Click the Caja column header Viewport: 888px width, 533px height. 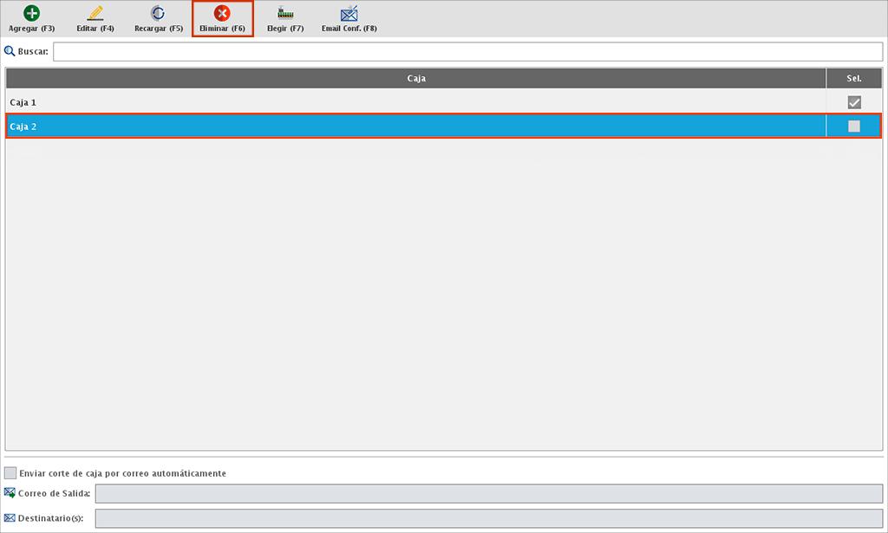[416, 78]
